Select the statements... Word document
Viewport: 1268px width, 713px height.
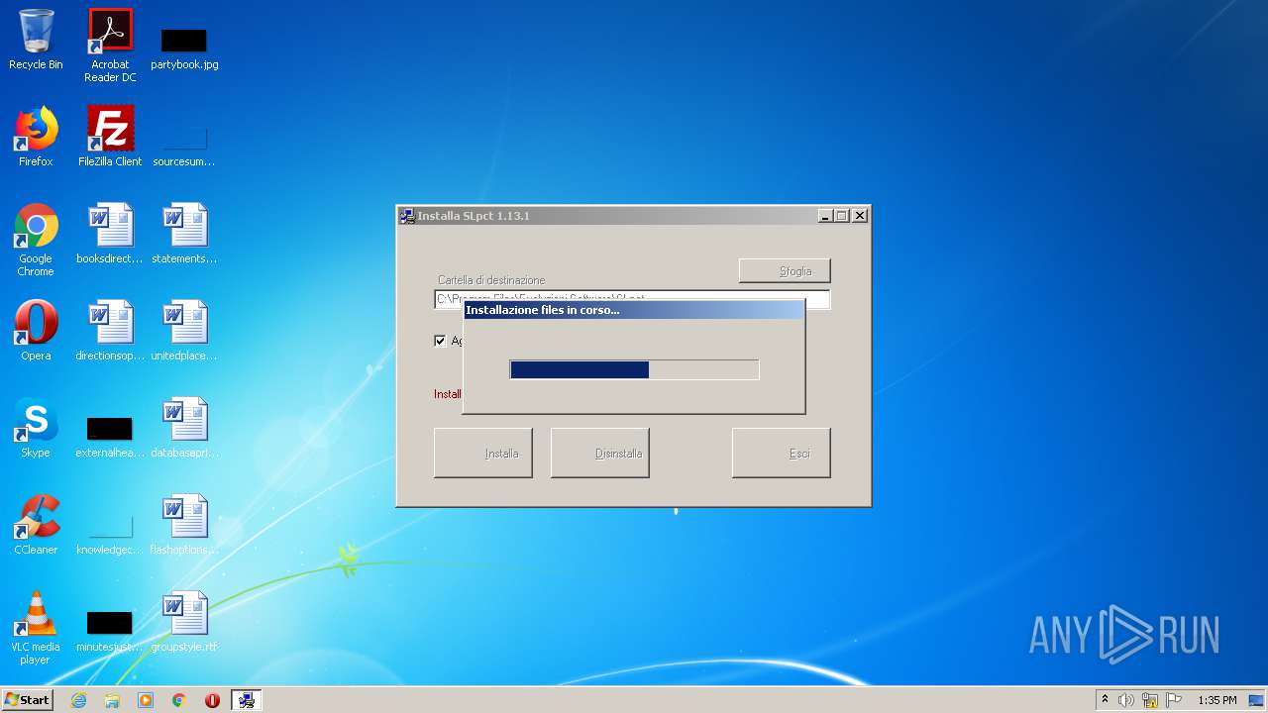coord(184,234)
